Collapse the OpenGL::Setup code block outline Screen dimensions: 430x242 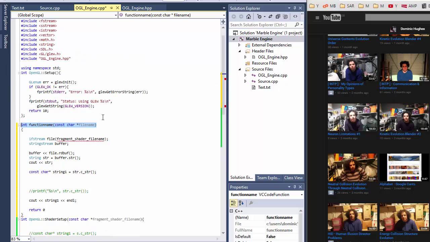19,73
